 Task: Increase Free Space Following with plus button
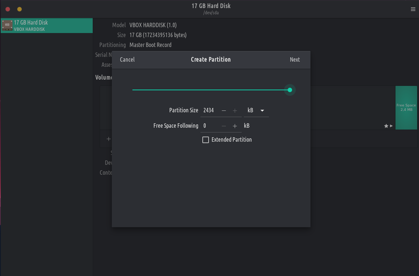[x=235, y=126]
